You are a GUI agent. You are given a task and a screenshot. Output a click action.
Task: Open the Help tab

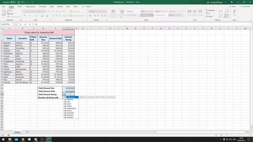75,7
